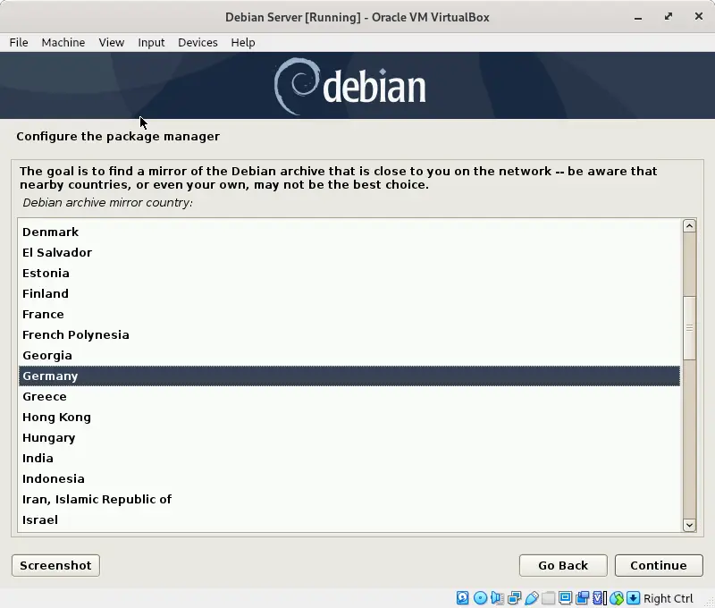The width and height of the screenshot is (715, 608).
Task: Select French Polynesia in the list
Action: pos(349,334)
